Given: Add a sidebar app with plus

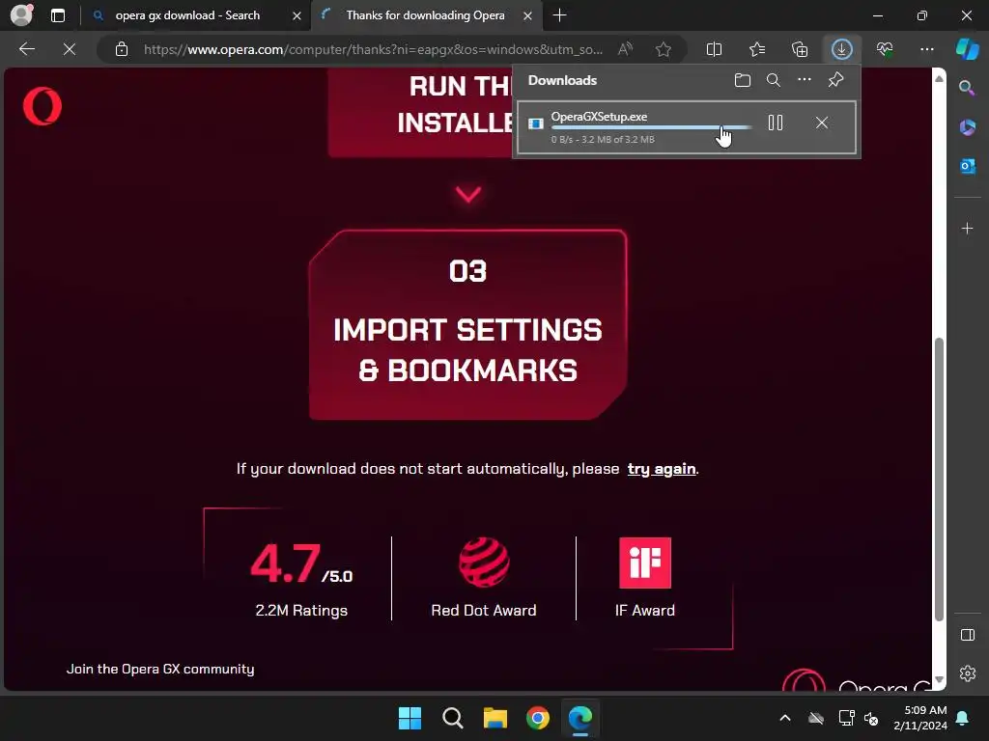Looking at the screenshot, I should tap(968, 228).
